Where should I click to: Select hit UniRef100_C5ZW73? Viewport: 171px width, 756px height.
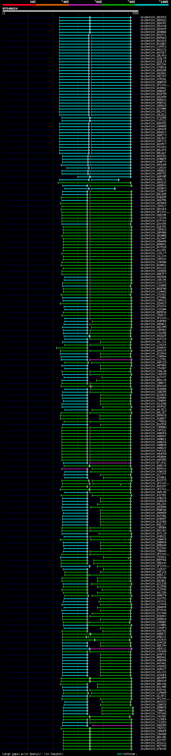(x=153, y=191)
